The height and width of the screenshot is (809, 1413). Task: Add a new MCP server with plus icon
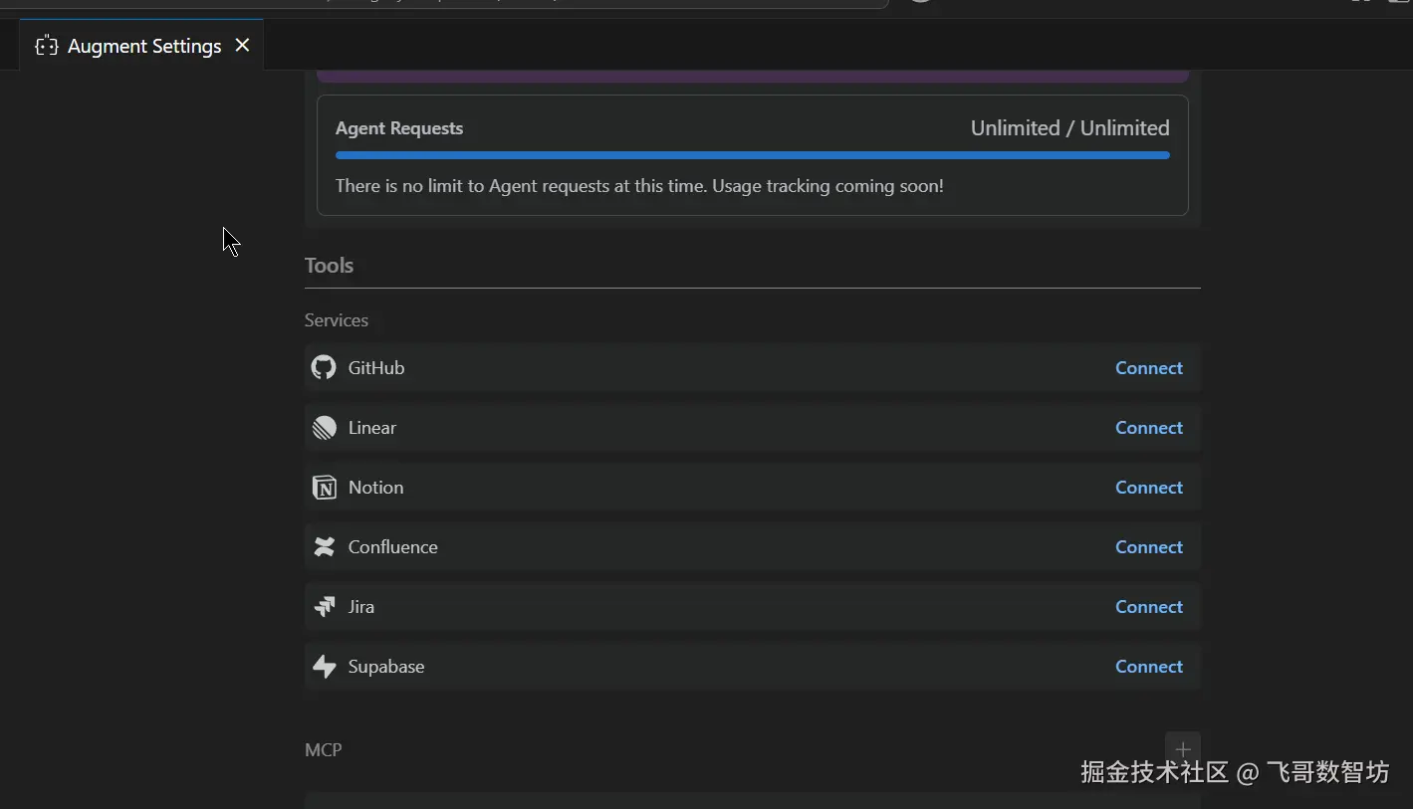pos(1183,749)
